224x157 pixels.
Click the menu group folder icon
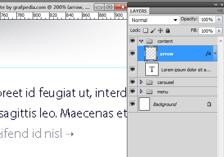149,92
